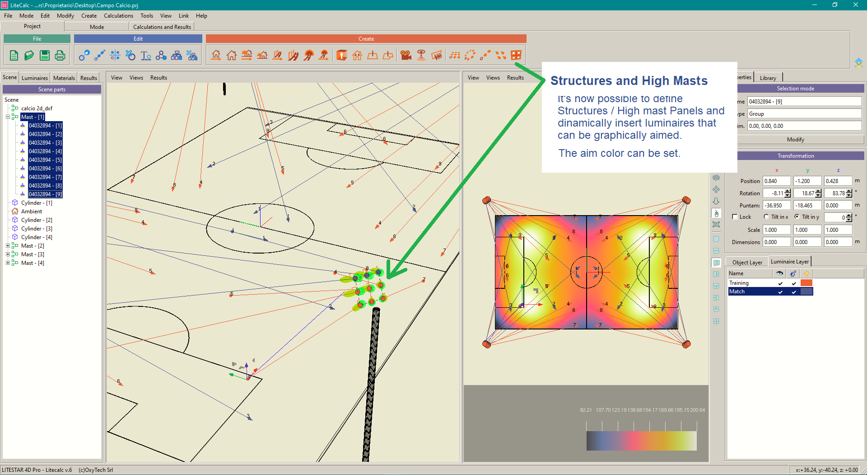Click the tilt angle spinner arrows

coord(849,218)
